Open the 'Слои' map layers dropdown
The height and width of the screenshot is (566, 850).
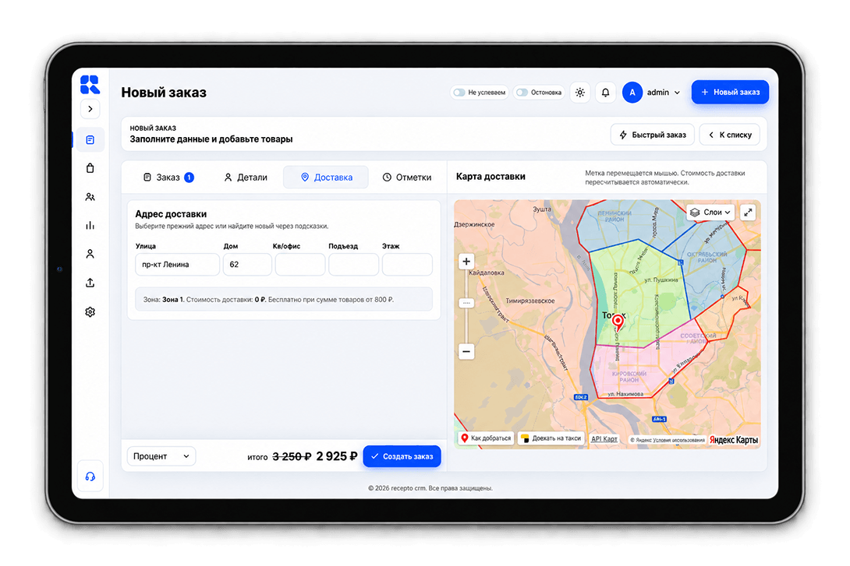pos(710,213)
